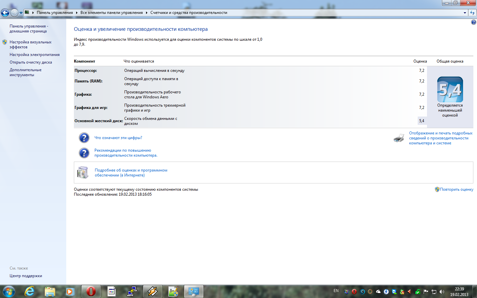Open the network computers app on the taskbar

tap(132, 291)
